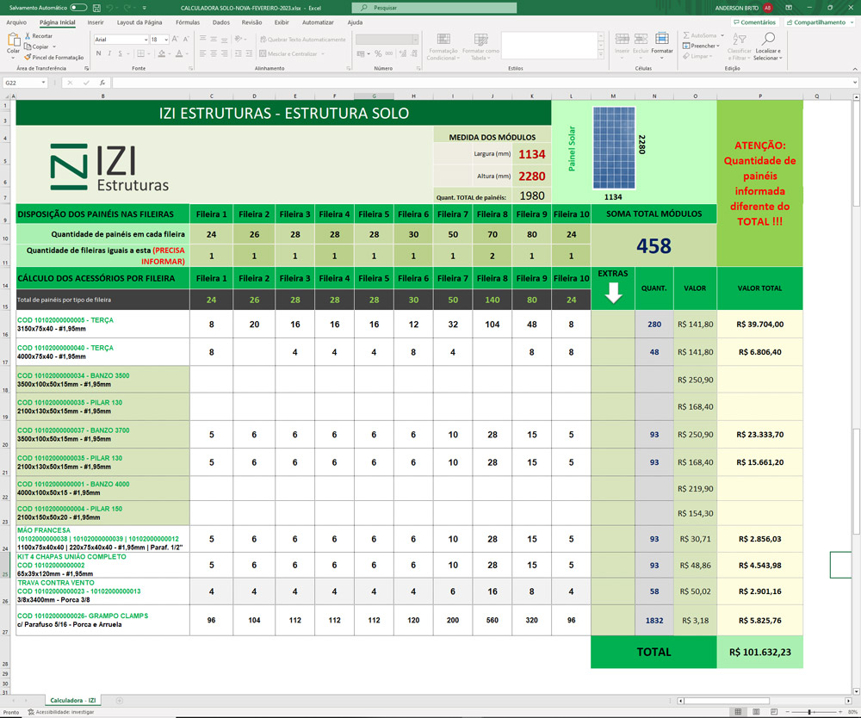Image resolution: width=861 pixels, height=718 pixels.
Task: Collapse the ribbon with the chevron
Action: [855, 69]
